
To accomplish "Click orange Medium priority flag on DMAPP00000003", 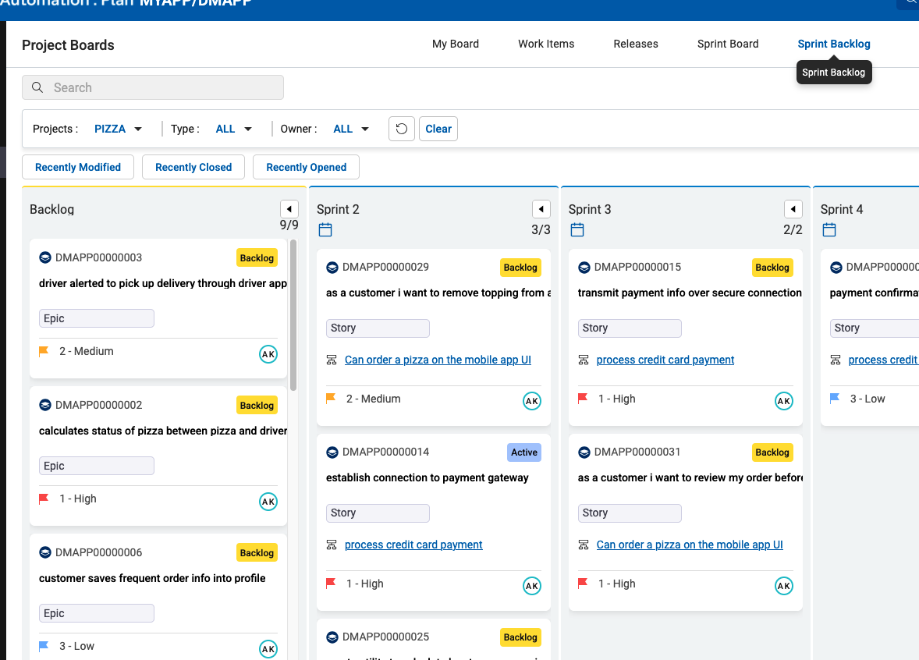I will (44, 352).
